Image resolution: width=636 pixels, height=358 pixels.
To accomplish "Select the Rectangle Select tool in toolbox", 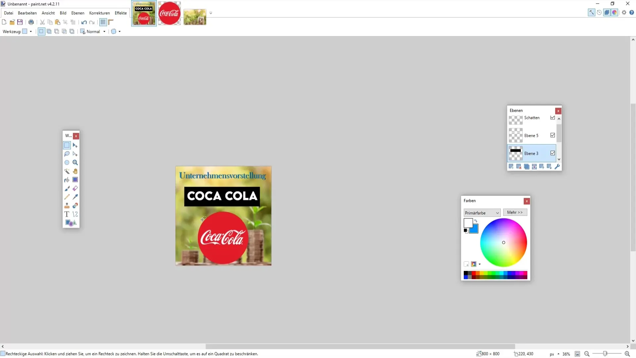I will click(67, 145).
